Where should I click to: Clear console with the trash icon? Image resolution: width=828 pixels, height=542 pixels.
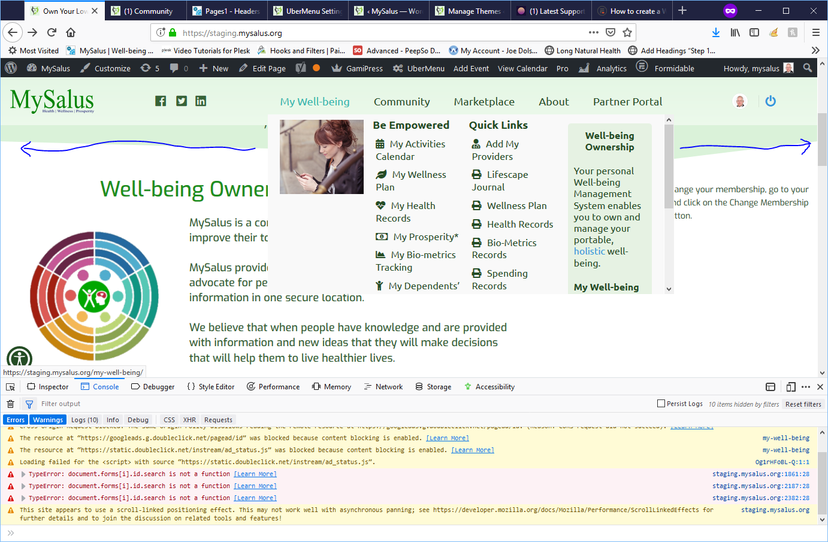[10, 404]
